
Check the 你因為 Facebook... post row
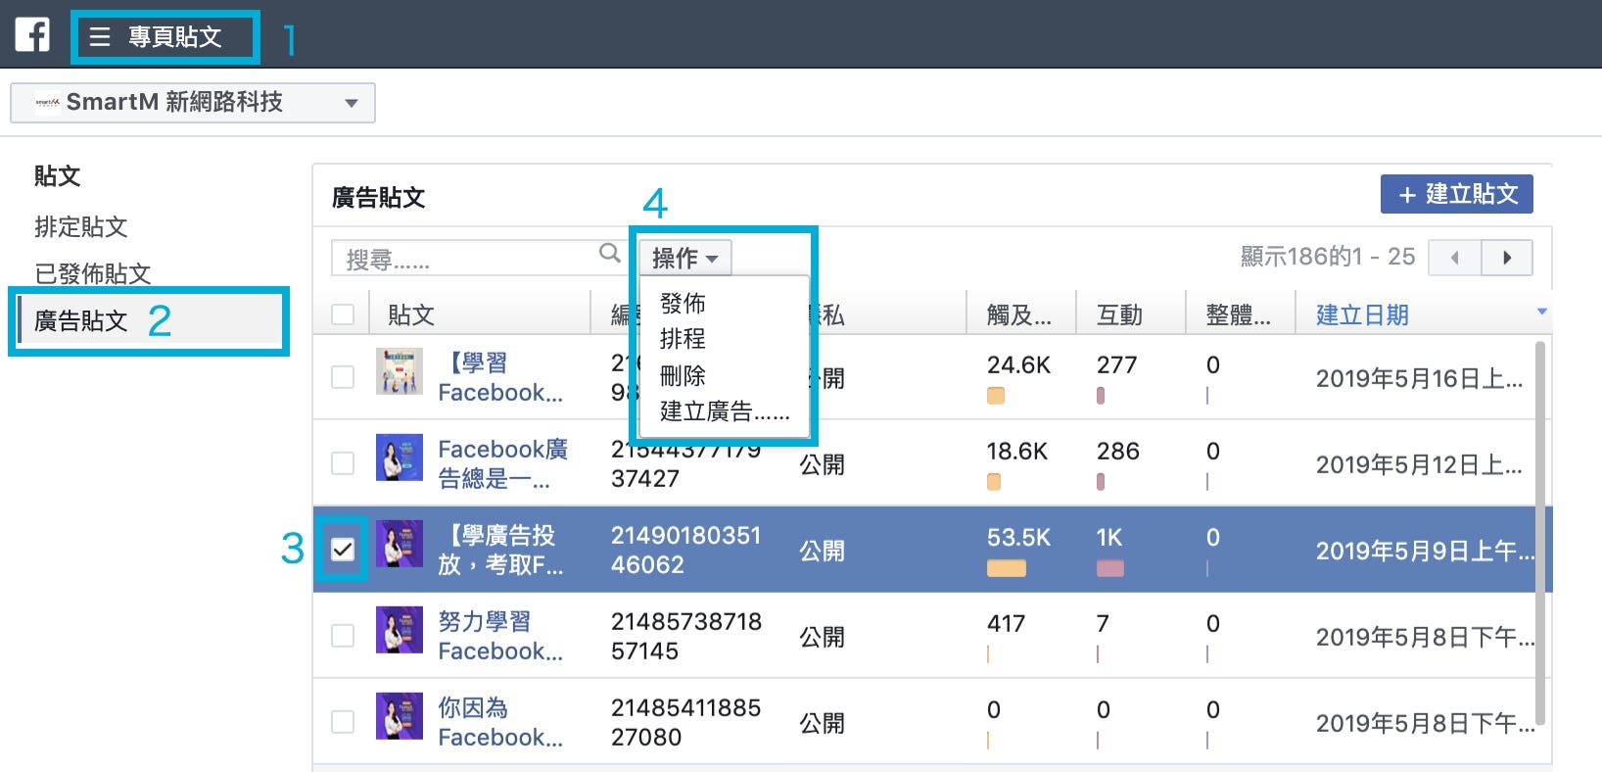pyautogui.click(x=343, y=722)
